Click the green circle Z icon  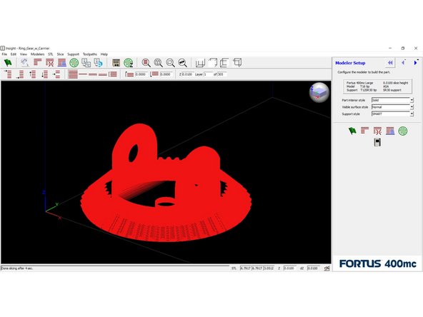click(129, 63)
